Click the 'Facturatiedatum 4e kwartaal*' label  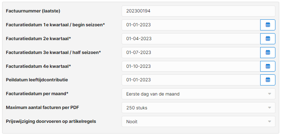[x=38, y=66]
